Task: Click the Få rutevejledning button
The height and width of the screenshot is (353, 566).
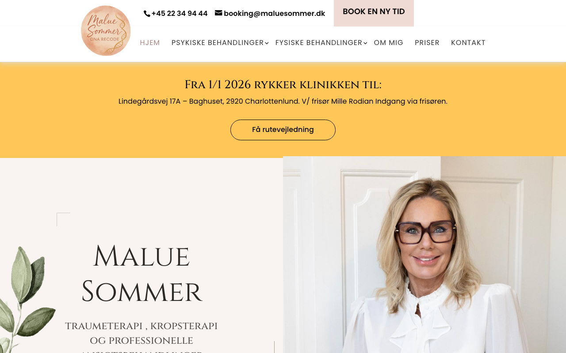Action: [x=283, y=130]
